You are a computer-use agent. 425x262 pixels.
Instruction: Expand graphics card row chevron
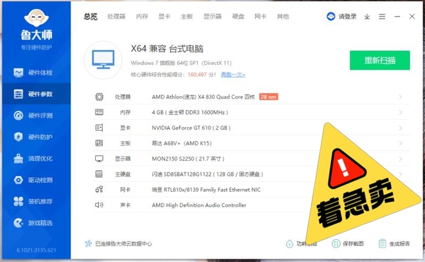pos(400,128)
